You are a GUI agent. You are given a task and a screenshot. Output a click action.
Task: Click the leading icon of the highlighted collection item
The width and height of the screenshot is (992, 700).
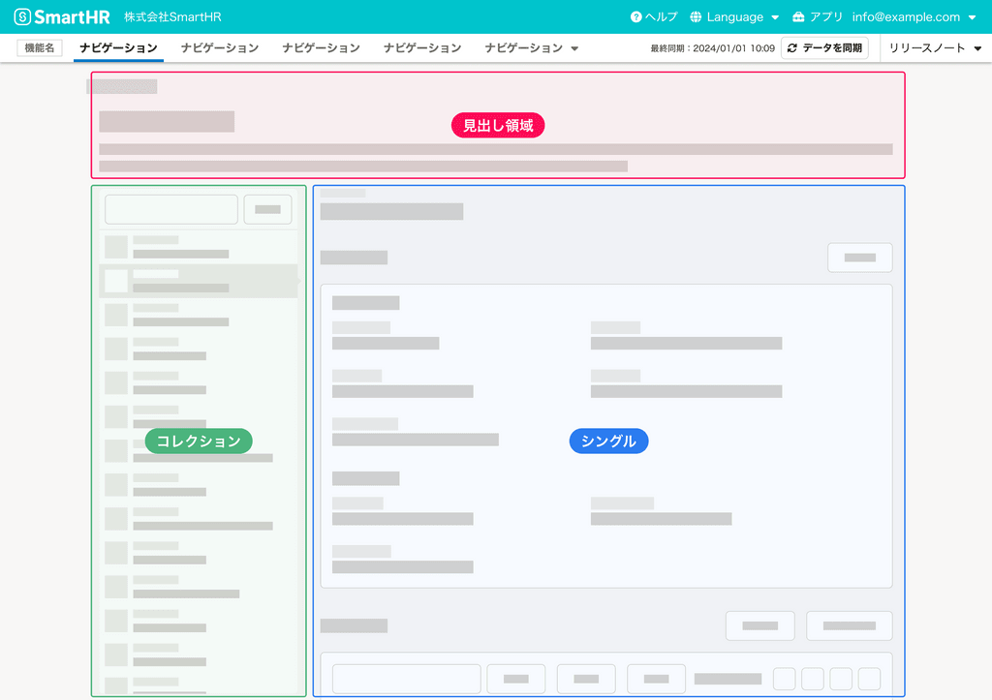[x=116, y=280]
